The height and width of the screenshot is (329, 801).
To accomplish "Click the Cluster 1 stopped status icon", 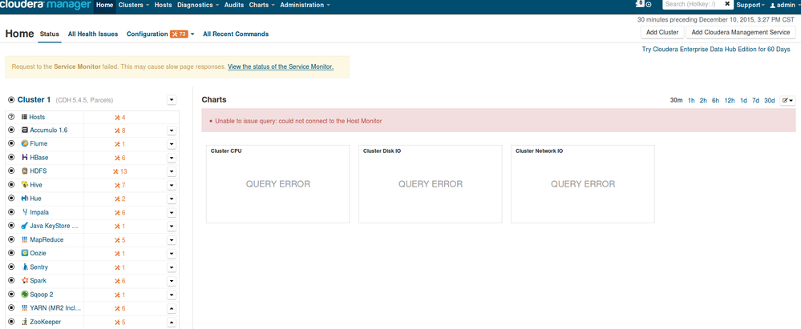I will (11, 99).
